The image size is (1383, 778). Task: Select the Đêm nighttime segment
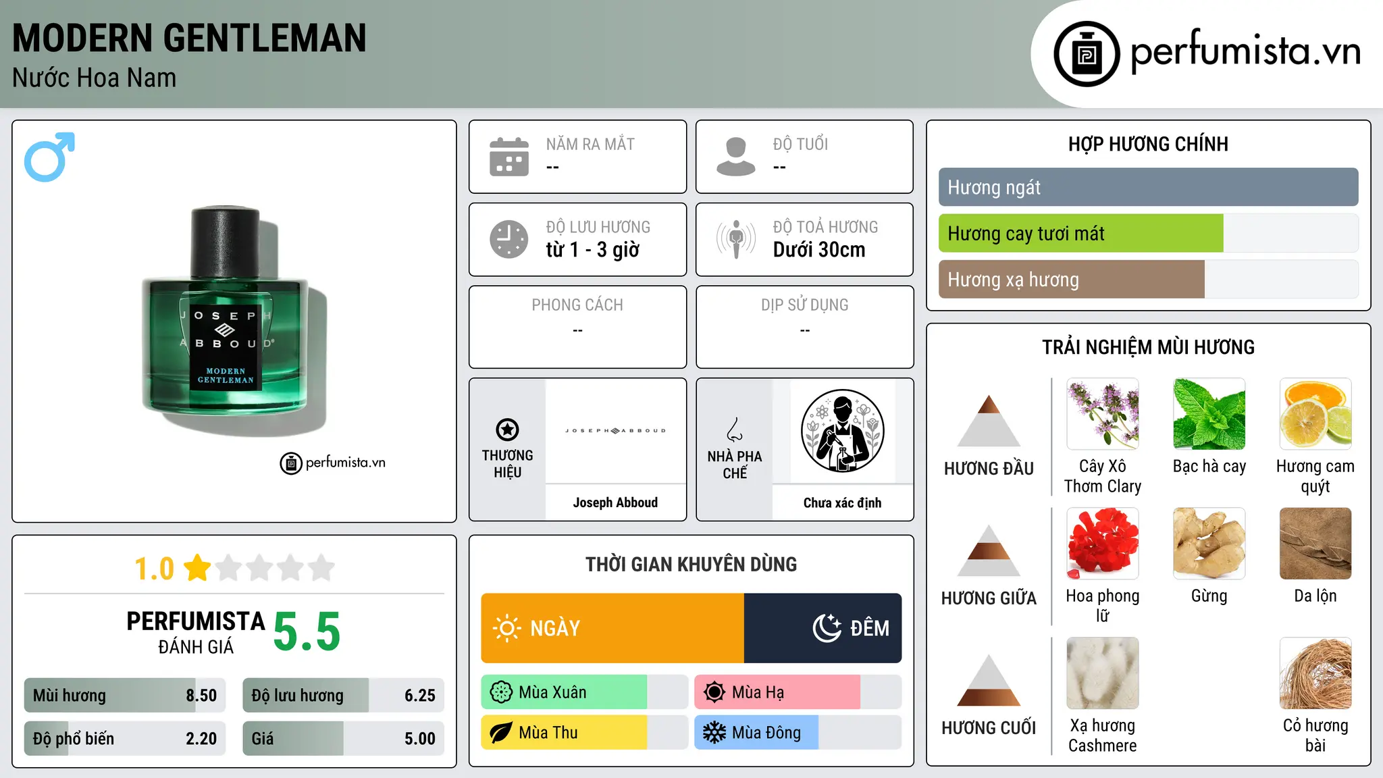click(823, 628)
